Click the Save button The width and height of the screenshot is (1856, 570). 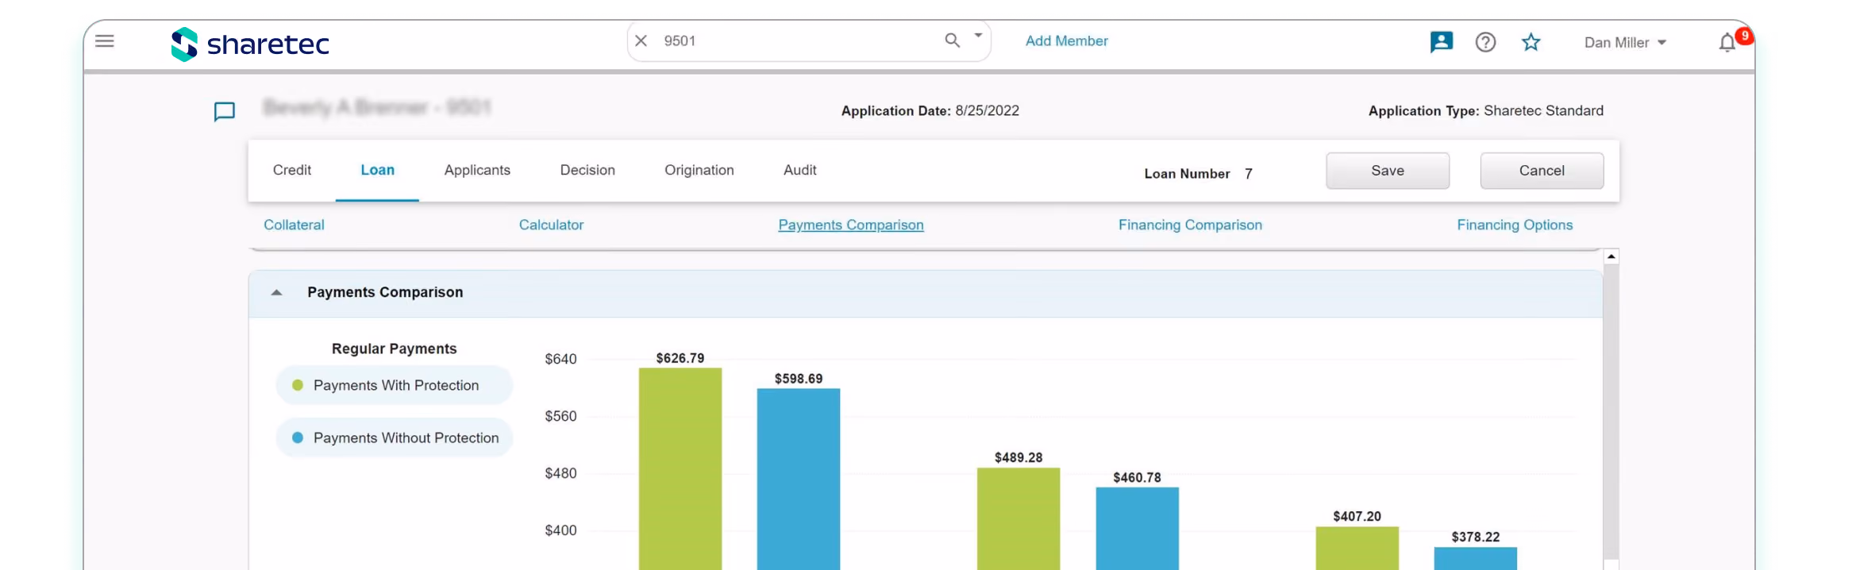[1388, 171]
